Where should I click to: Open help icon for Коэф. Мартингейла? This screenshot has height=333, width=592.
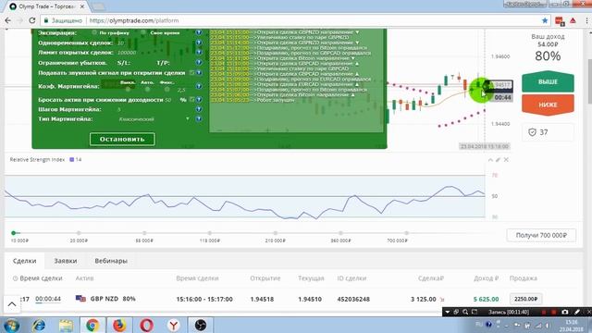[x=199, y=86]
